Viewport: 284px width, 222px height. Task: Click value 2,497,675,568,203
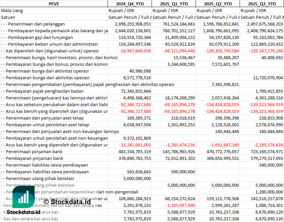[x=265, y=24]
